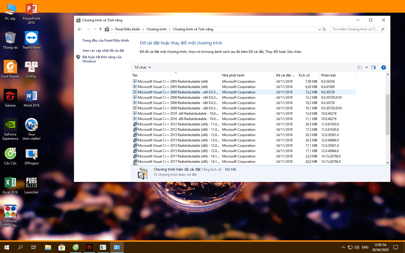Open Microsoft Store from taskbar
This screenshot has height=253, width=405.
(62, 247)
